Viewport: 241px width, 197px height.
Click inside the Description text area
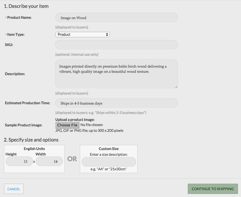pos(116,74)
